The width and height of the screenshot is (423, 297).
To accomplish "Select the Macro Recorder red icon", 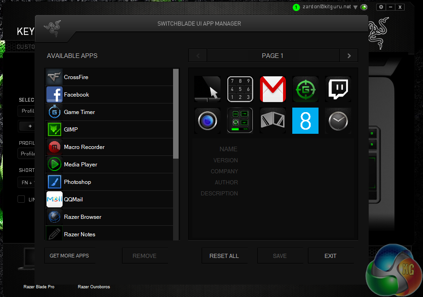I will pyautogui.click(x=54, y=147).
